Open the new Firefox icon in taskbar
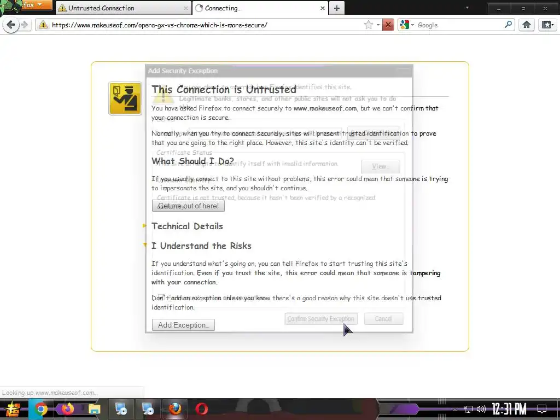Viewport: 560px width, 420px height. pyautogui.click(x=67, y=409)
